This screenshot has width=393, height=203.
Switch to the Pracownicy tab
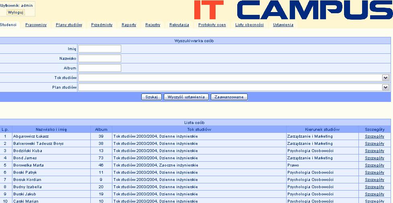click(36, 25)
